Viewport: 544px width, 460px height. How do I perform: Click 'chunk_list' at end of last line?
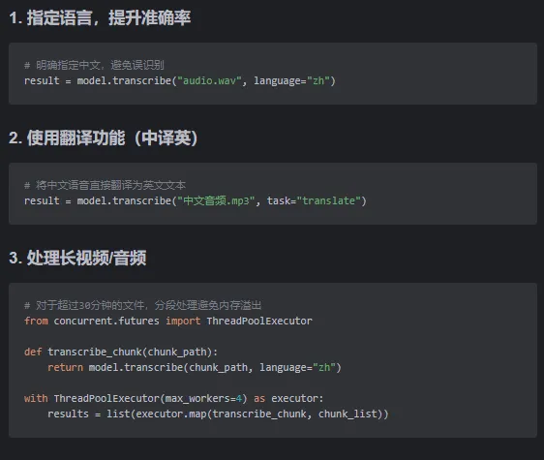[x=348, y=414]
